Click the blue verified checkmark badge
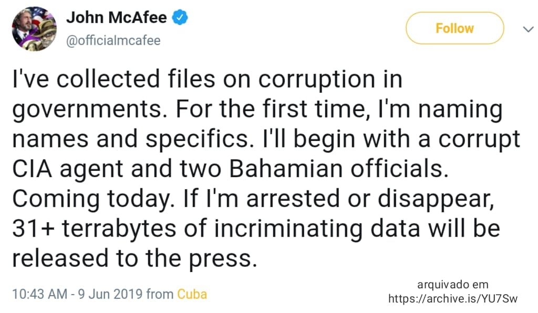 click(180, 17)
